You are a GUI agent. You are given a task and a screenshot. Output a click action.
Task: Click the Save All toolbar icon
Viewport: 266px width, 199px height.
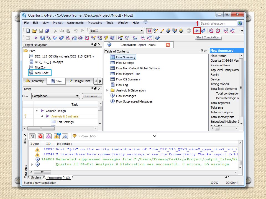click(x=47, y=31)
